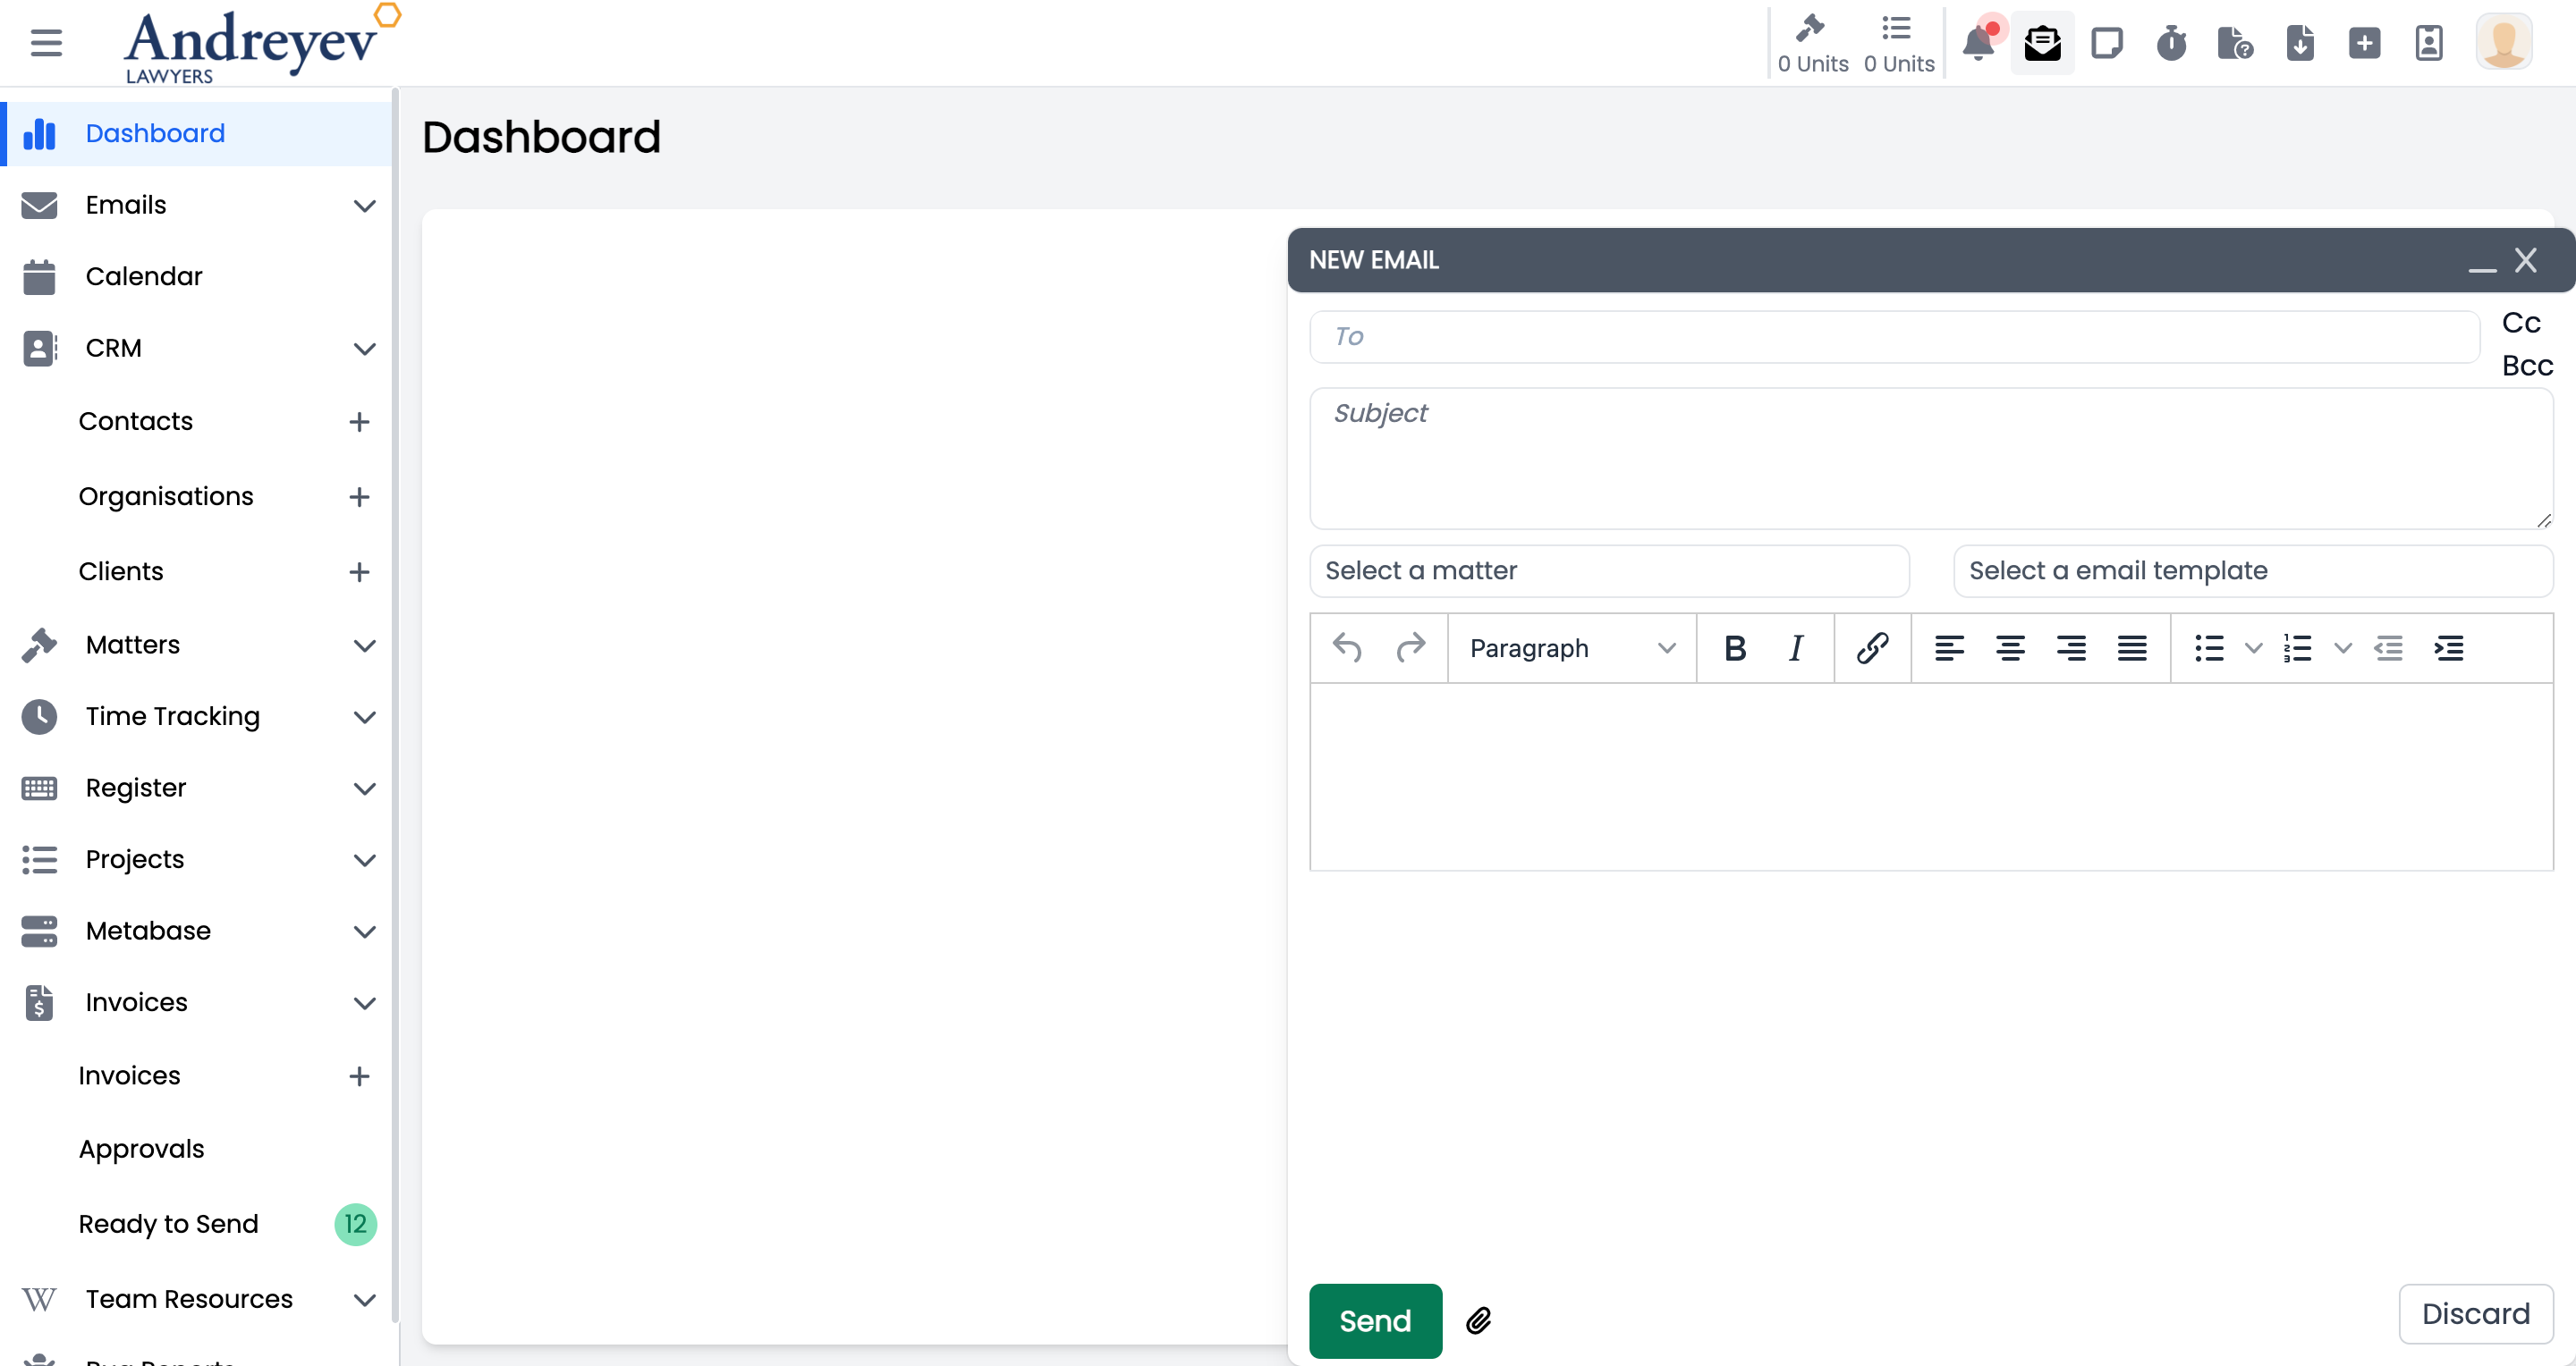Click the attachment paperclip icon

tap(1478, 1321)
